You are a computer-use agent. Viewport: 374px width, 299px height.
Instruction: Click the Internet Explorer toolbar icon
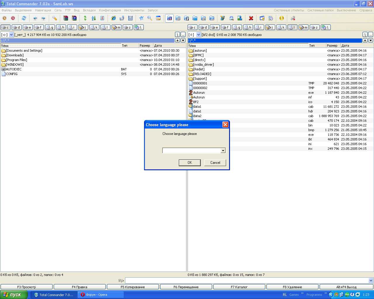(x=113, y=18)
